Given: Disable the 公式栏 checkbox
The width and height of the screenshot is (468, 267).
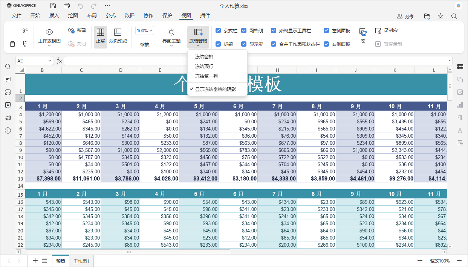Looking at the screenshot, I should point(218,30).
